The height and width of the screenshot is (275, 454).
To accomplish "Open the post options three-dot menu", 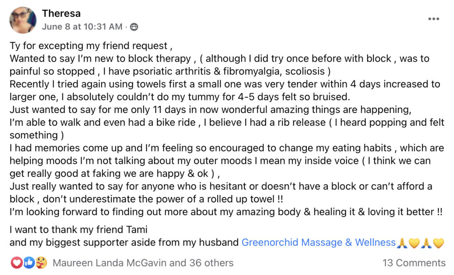I will (x=433, y=18).
